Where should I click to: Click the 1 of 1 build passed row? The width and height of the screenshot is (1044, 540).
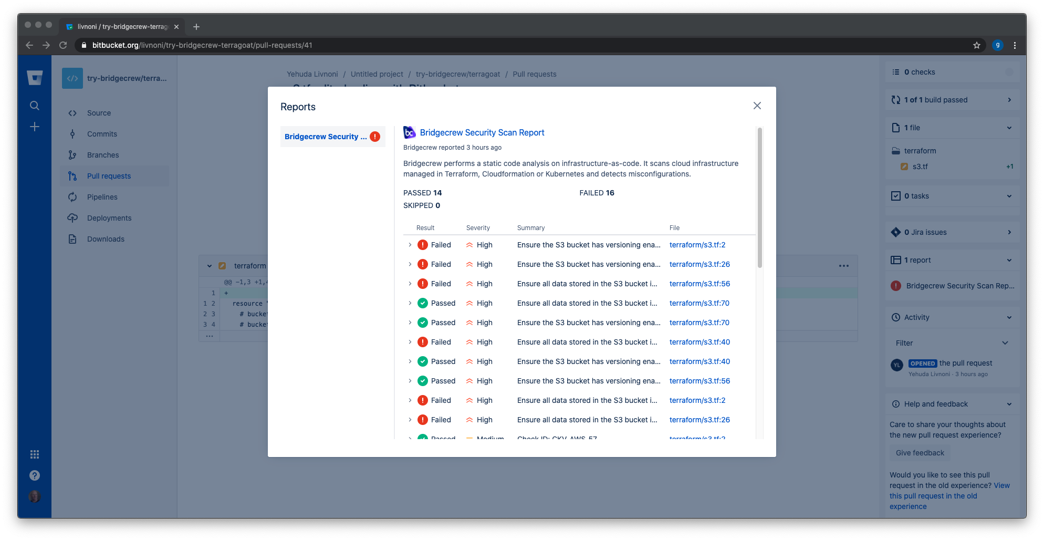tap(953, 100)
